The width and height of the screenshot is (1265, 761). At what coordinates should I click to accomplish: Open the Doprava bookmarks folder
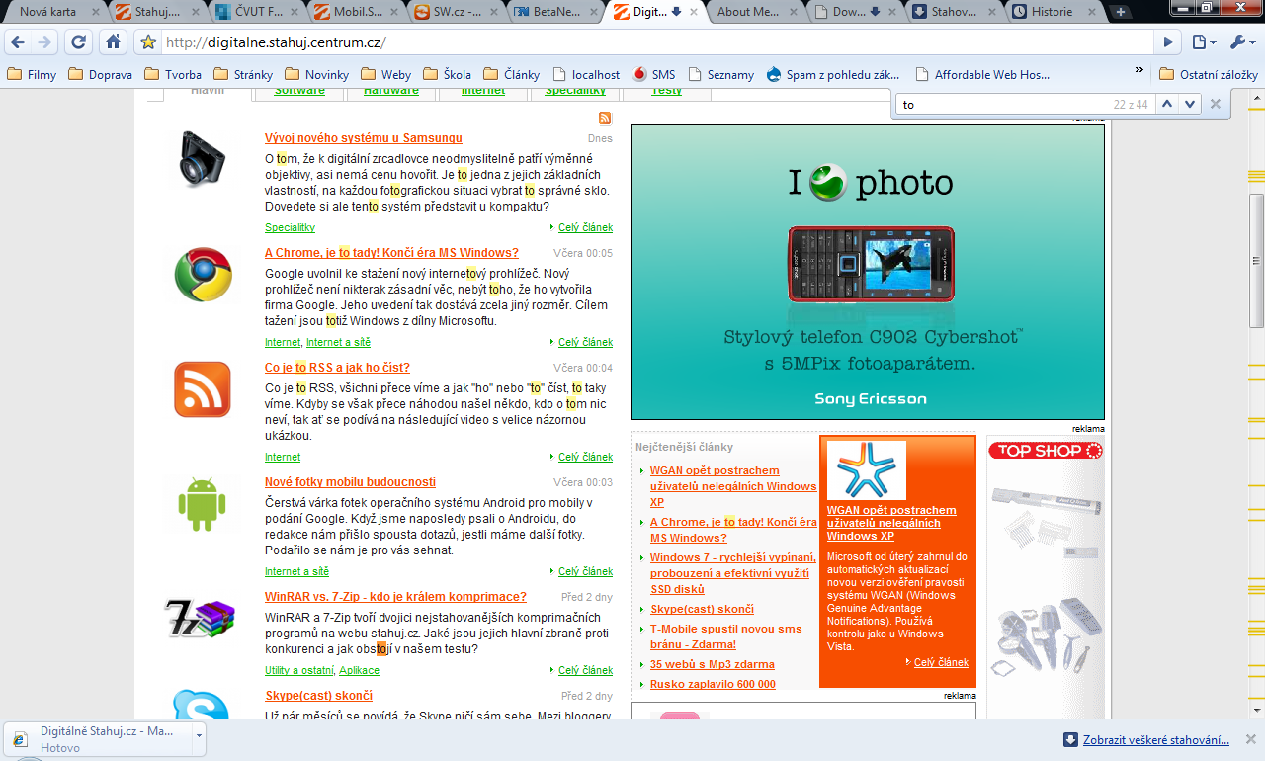point(100,74)
